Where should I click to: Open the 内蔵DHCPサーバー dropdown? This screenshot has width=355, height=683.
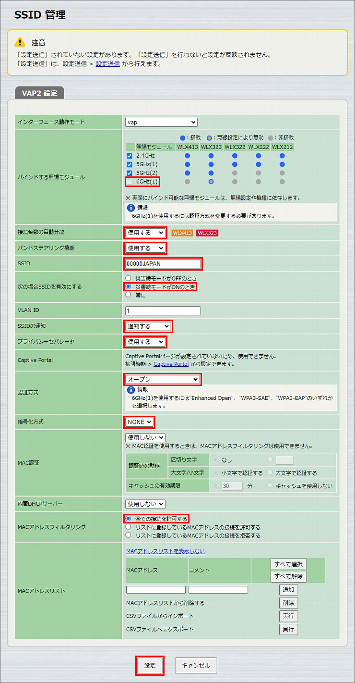145,504
